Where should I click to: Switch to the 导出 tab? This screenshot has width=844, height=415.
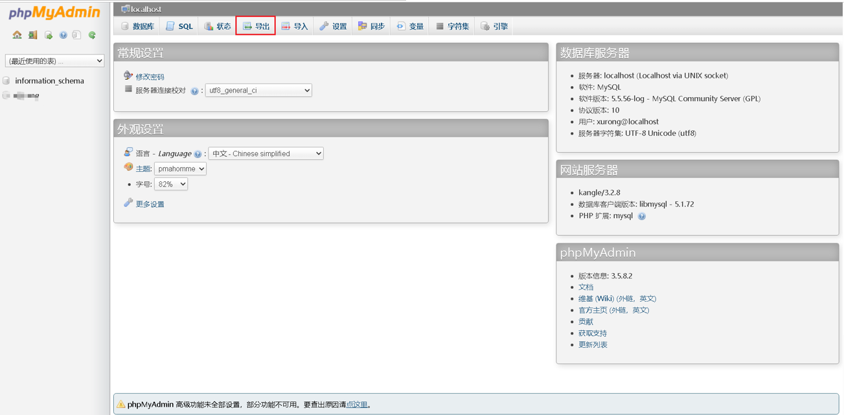[x=256, y=27]
